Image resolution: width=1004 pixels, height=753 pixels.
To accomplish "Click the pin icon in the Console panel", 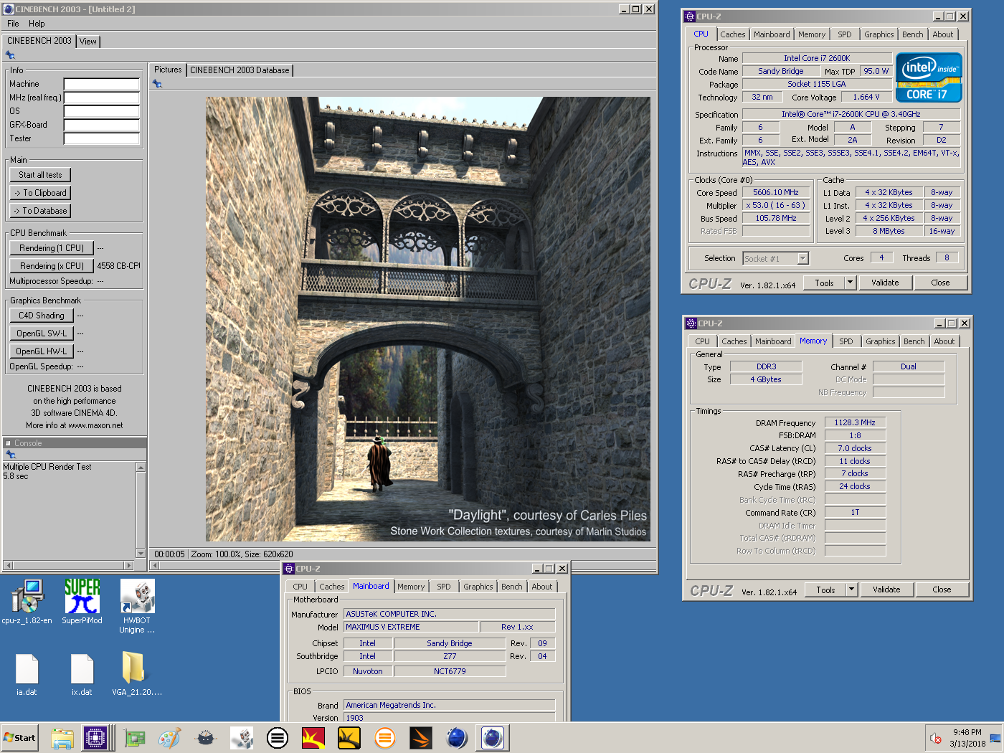I will coord(10,454).
